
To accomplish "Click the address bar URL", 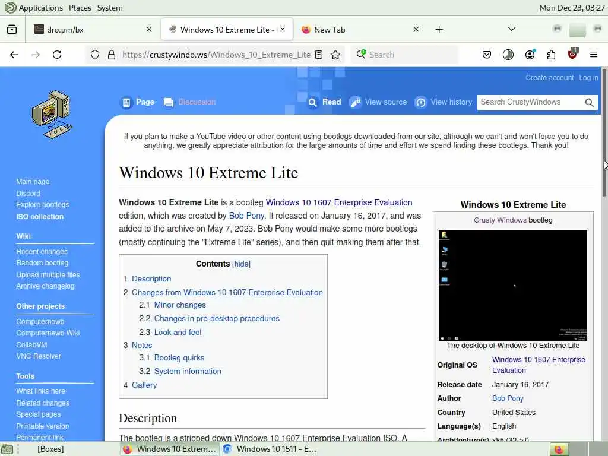I will click(216, 55).
